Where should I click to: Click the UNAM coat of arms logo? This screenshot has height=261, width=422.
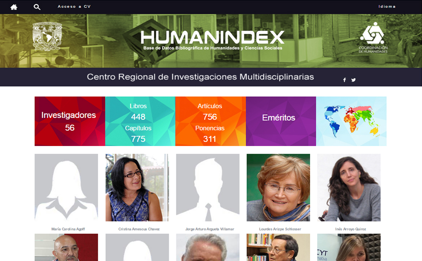point(47,37)
